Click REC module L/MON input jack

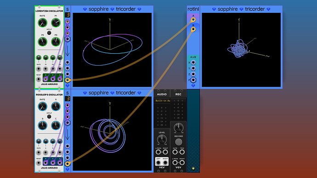(175, 163)
